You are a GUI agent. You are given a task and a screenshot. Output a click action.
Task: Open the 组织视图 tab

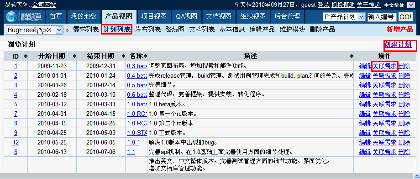tap(253, 17)
